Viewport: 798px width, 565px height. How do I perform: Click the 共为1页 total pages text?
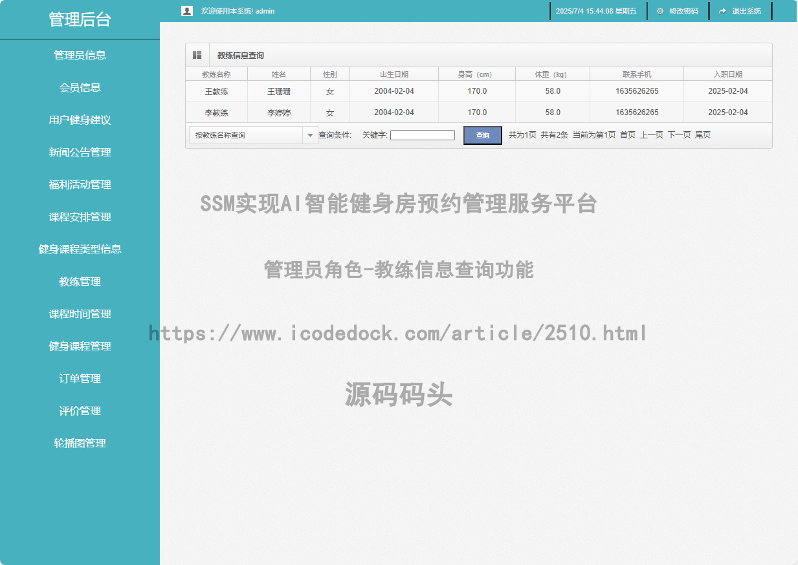click(522, 135)
